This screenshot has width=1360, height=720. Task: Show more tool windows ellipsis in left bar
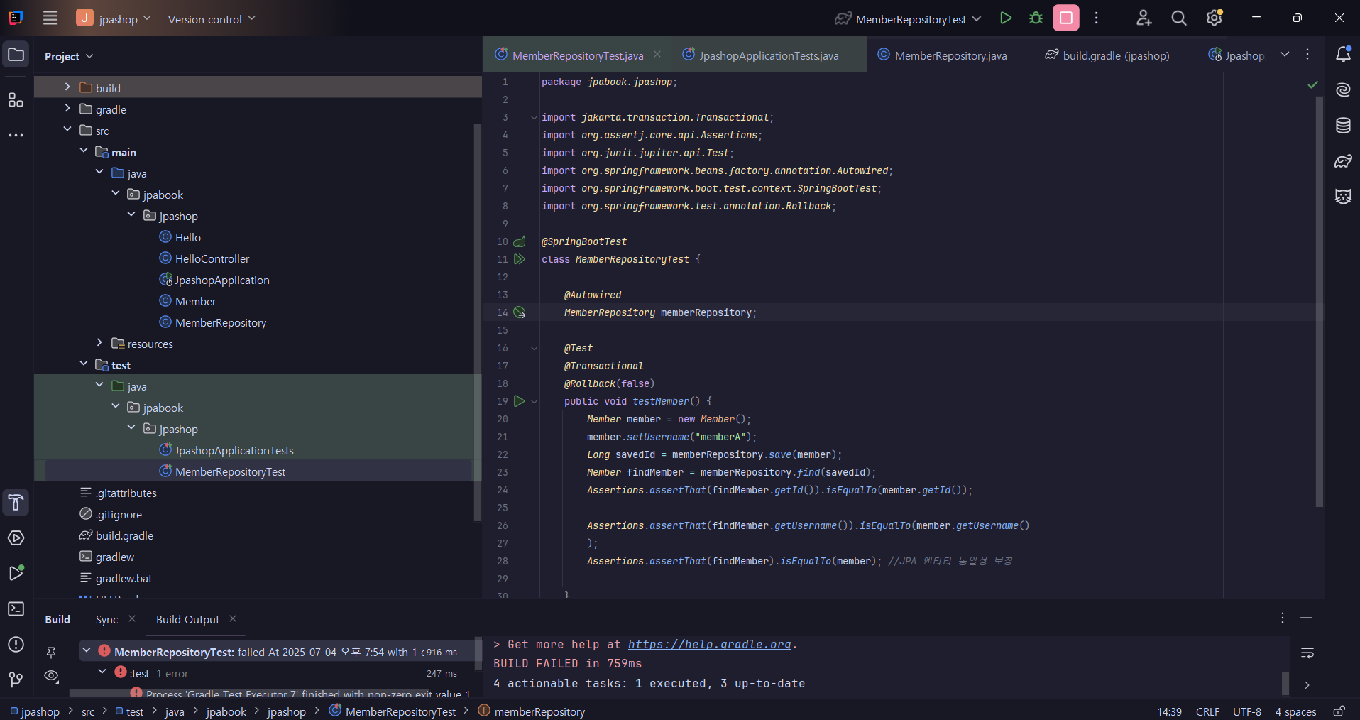click(x=16, y=135)
